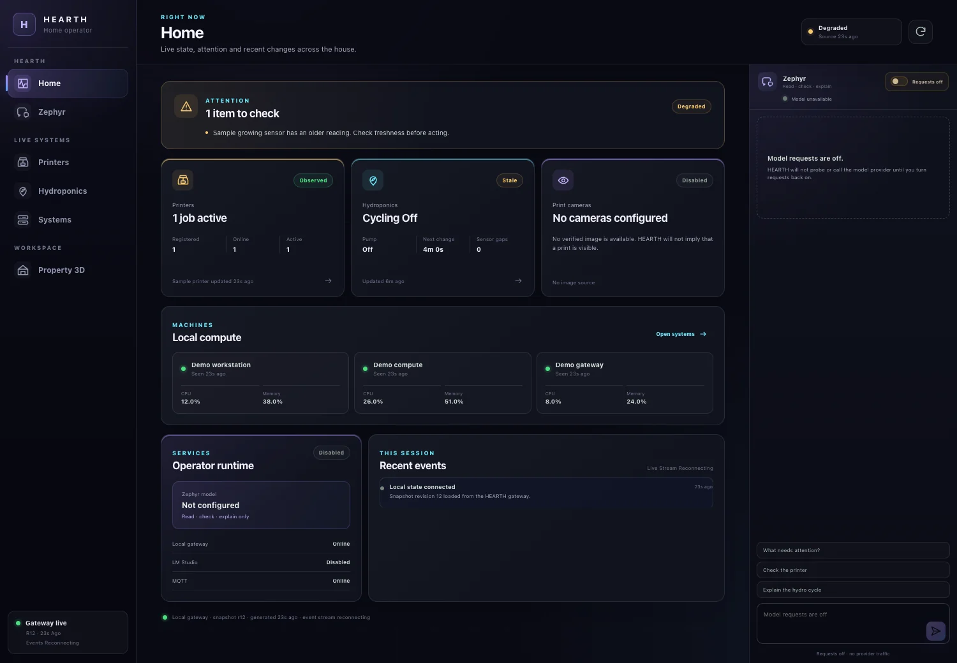
Task: Click the refresh icon in the header
Action: pos(921,32)
